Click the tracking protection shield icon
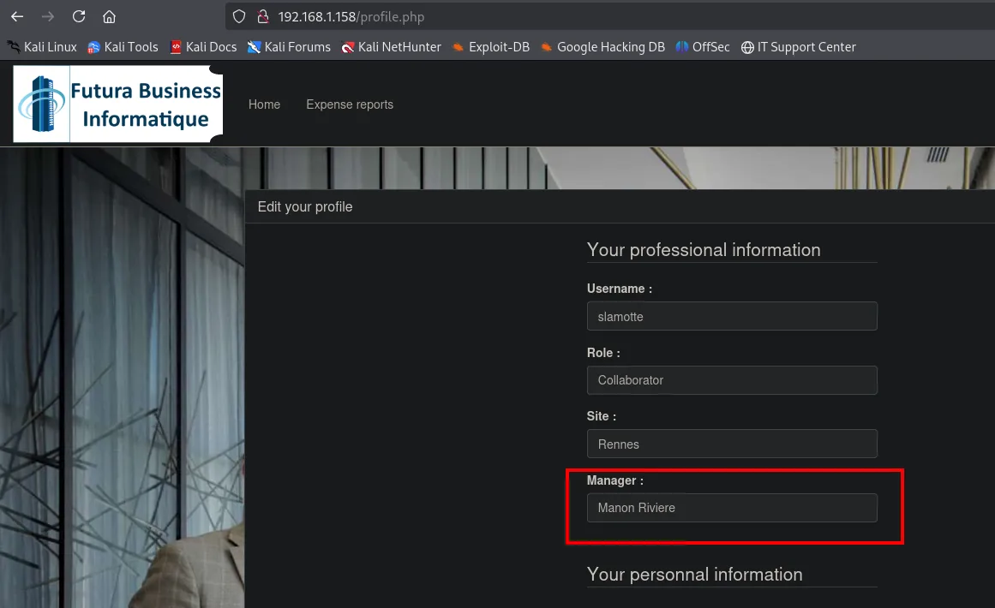The image size is (995, 608). (x=239, y=16)
